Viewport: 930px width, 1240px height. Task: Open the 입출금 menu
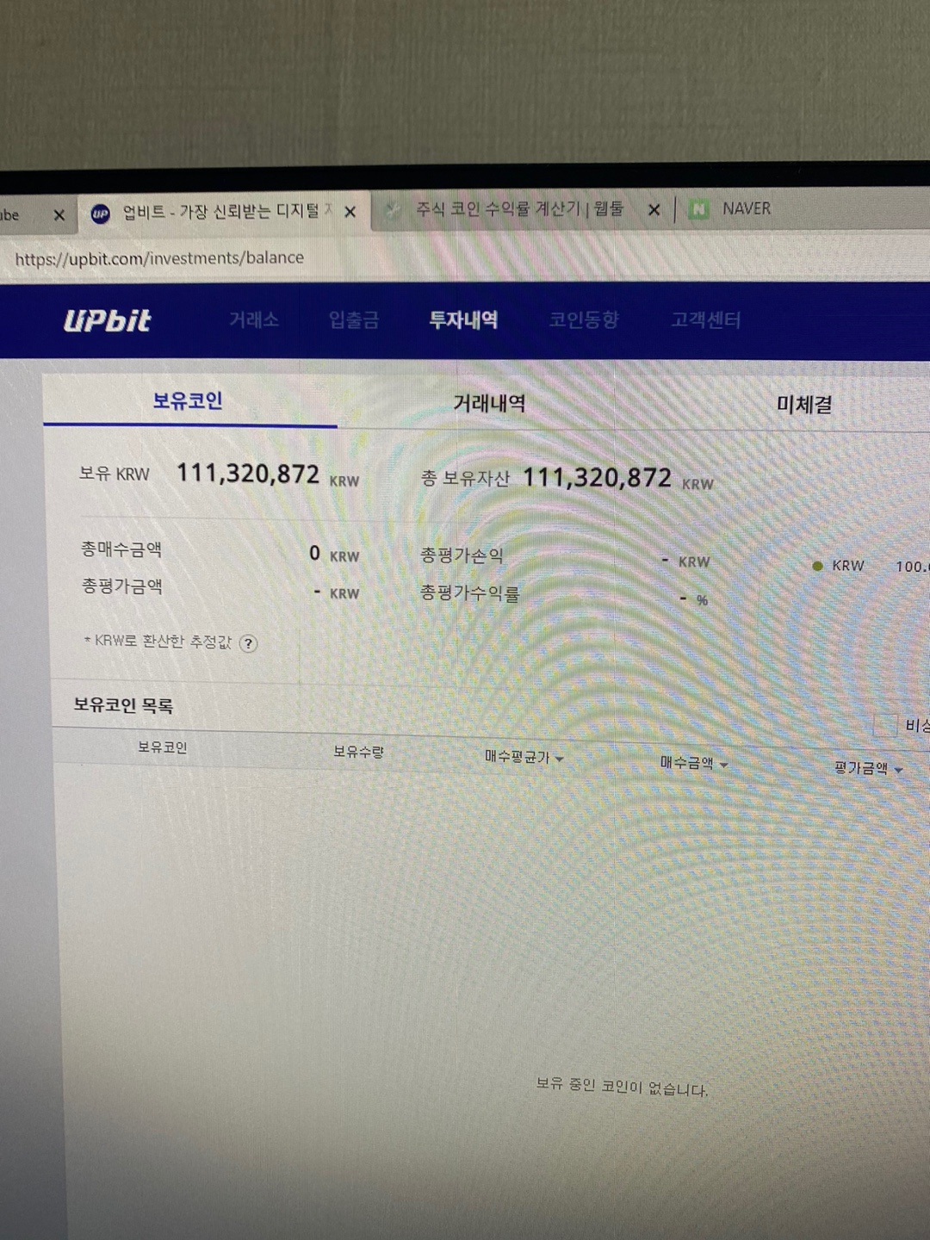point(354,320)
